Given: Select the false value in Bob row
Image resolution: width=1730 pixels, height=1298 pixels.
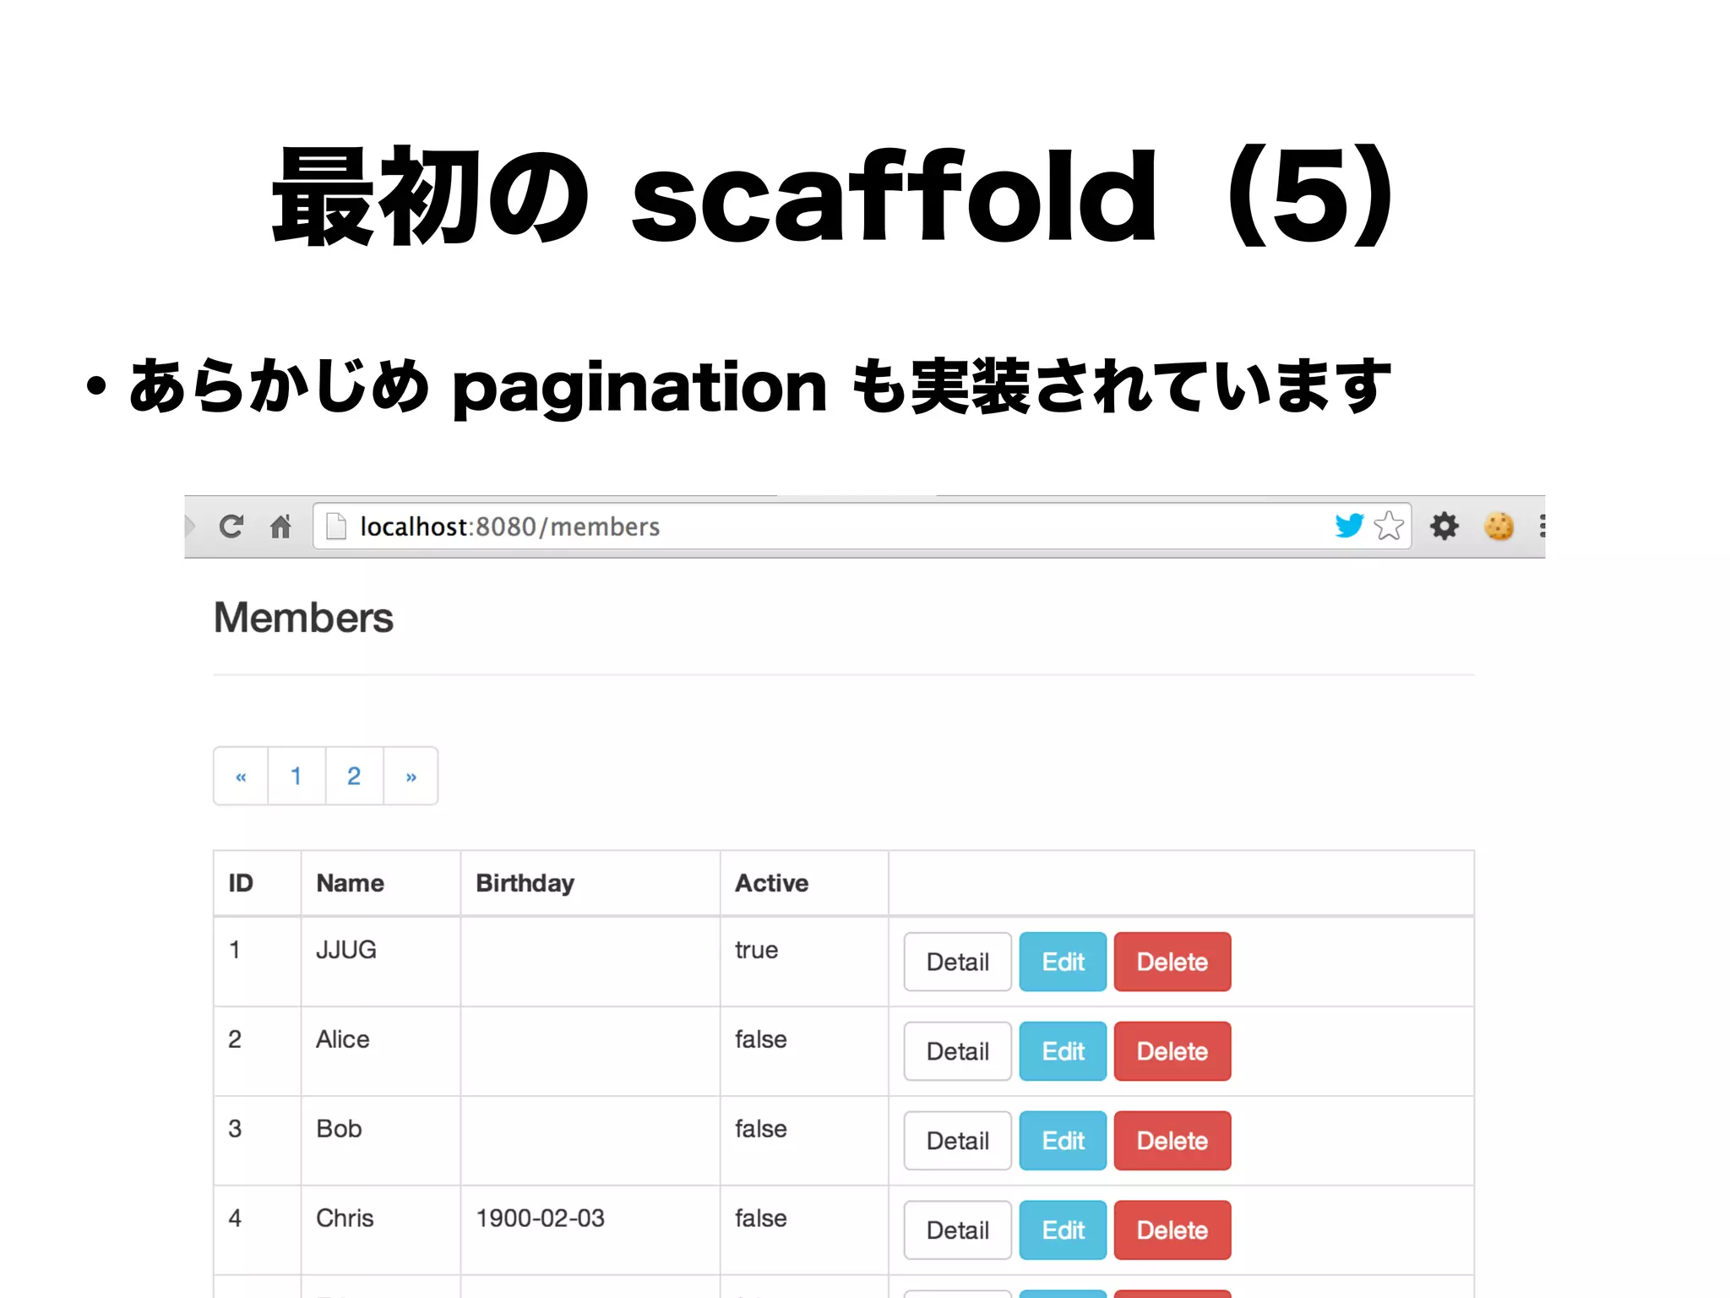Looking at the screenshot, I should click(760, 1129).
